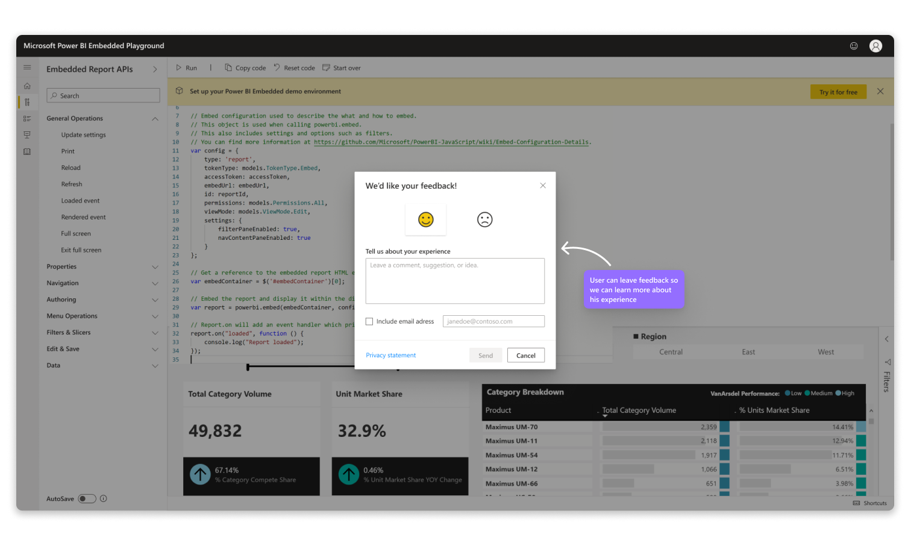Click the search magnifier icon
The width and height of the screenshot is (911, 546).
tap(54, 95)
